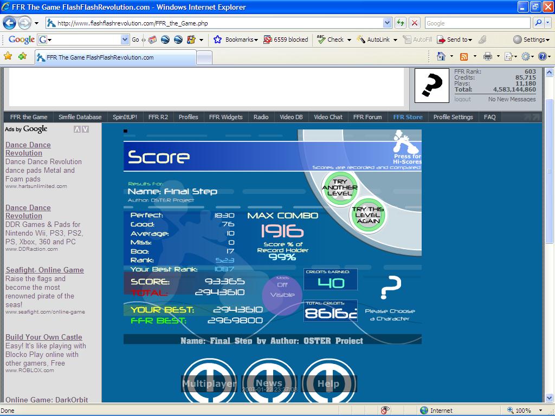Screen dimensions: 555x416
Task: Click the orange RSS feeds icon
Action: pyautogui.click(x=464, y=56)
